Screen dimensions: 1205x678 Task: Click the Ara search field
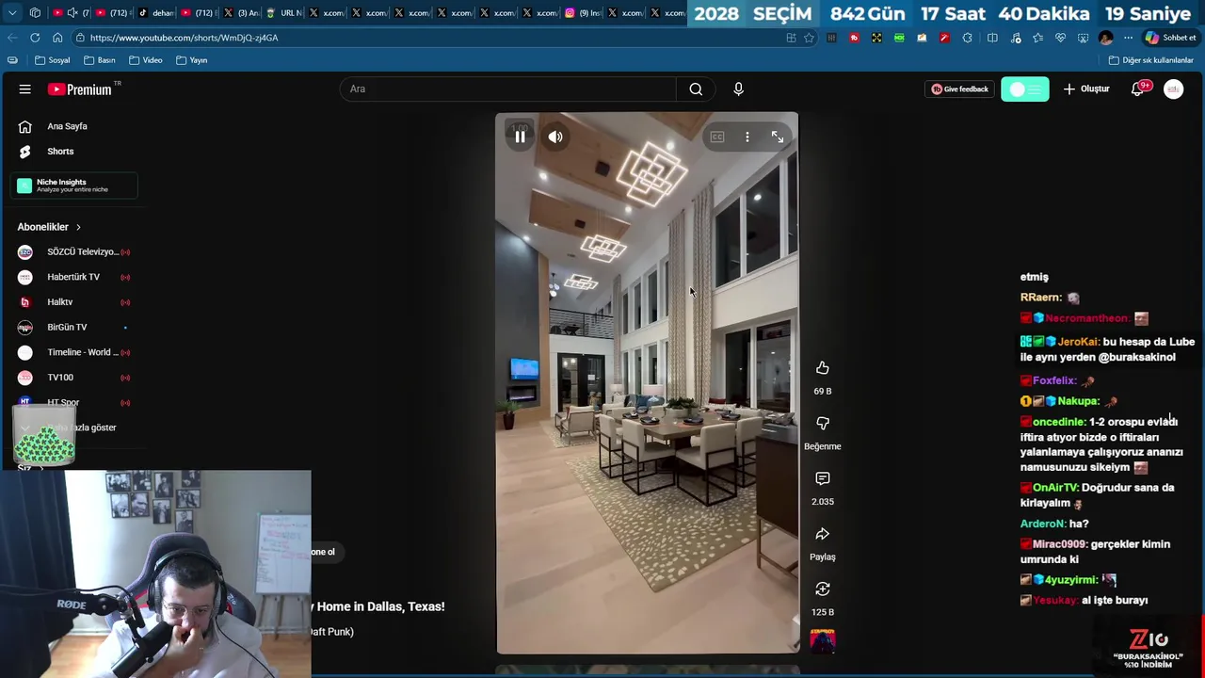[508, 89]
